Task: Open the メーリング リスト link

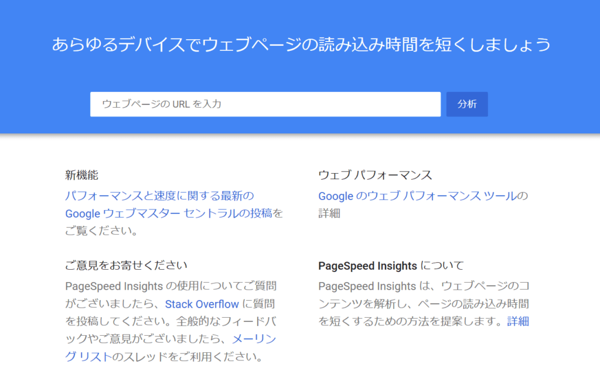Action: (x=171, y=348)
